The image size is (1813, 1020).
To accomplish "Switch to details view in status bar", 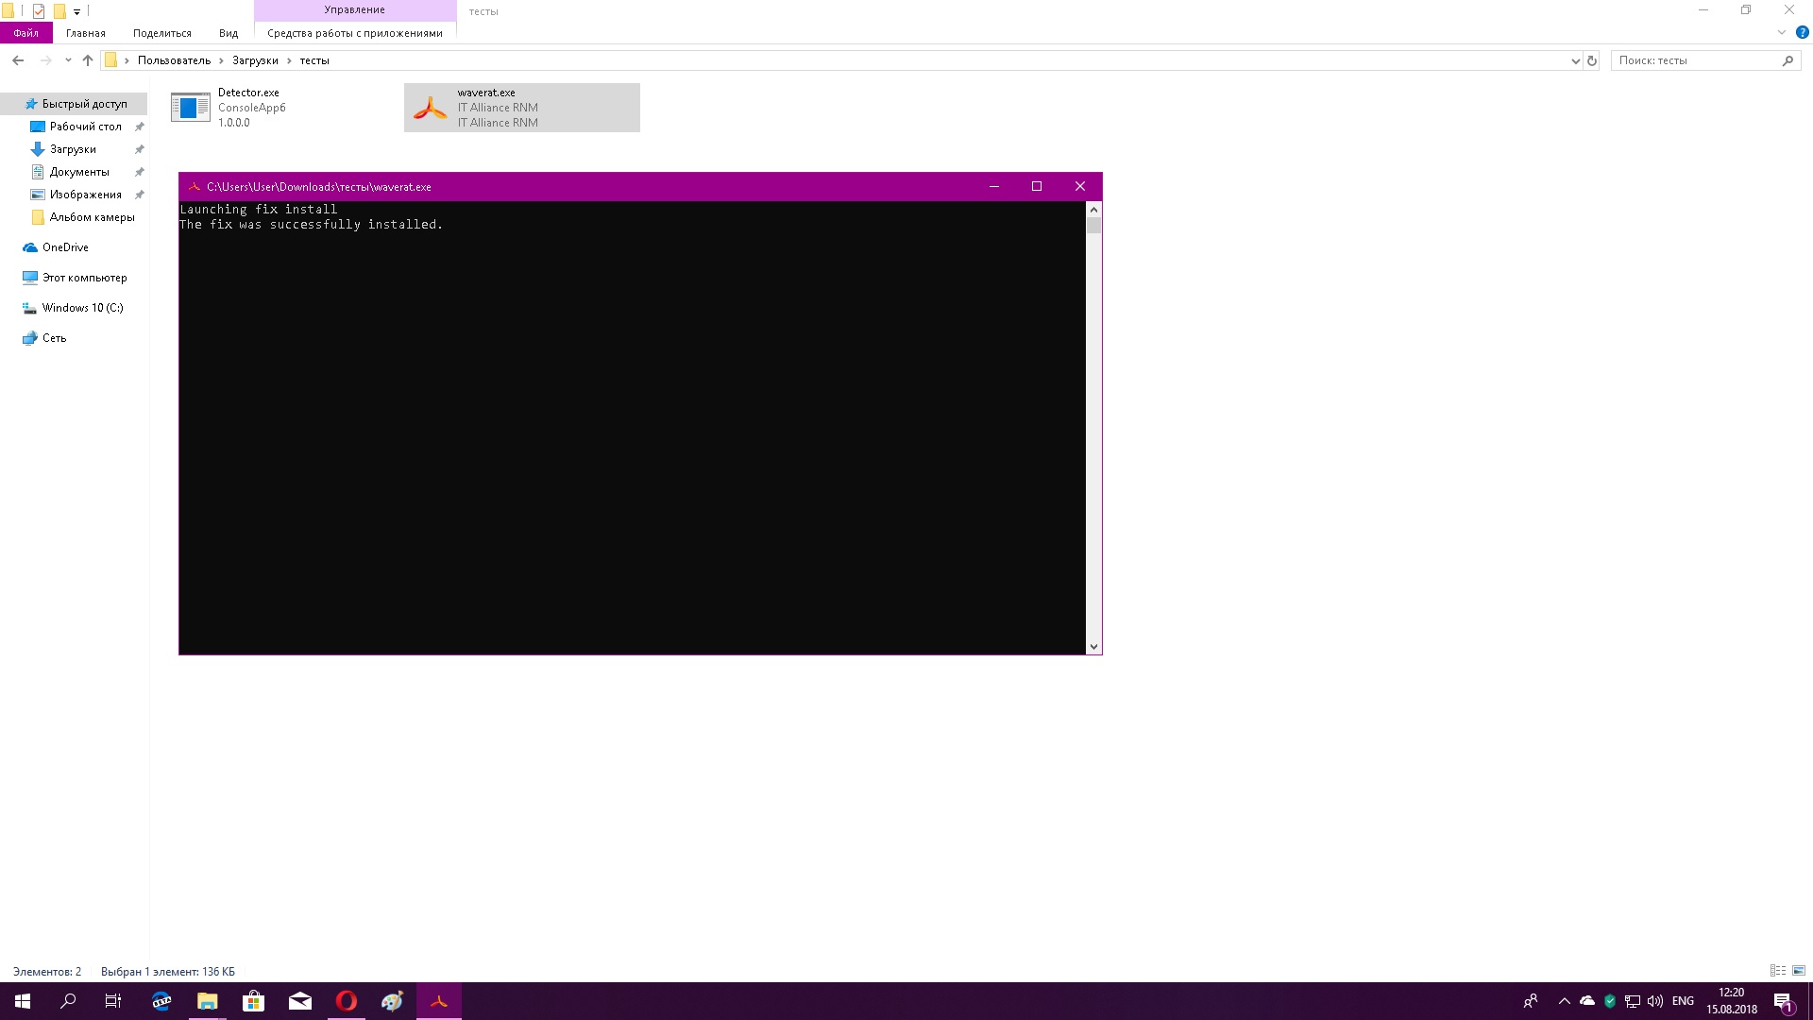I will pyautogui.click(x=1778, y=971).
